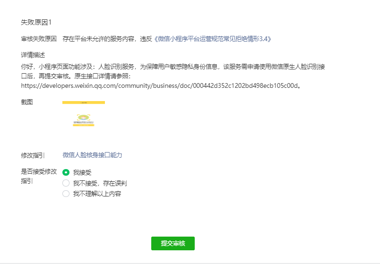Open 微信小程序平台运营规范常见拒绝情形3.4 link
The width and height of the screenshot is (380, 264).
[213, 39]
